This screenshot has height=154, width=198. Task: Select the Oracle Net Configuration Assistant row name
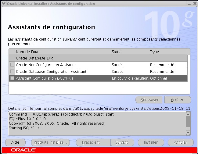tap(46, 65)
